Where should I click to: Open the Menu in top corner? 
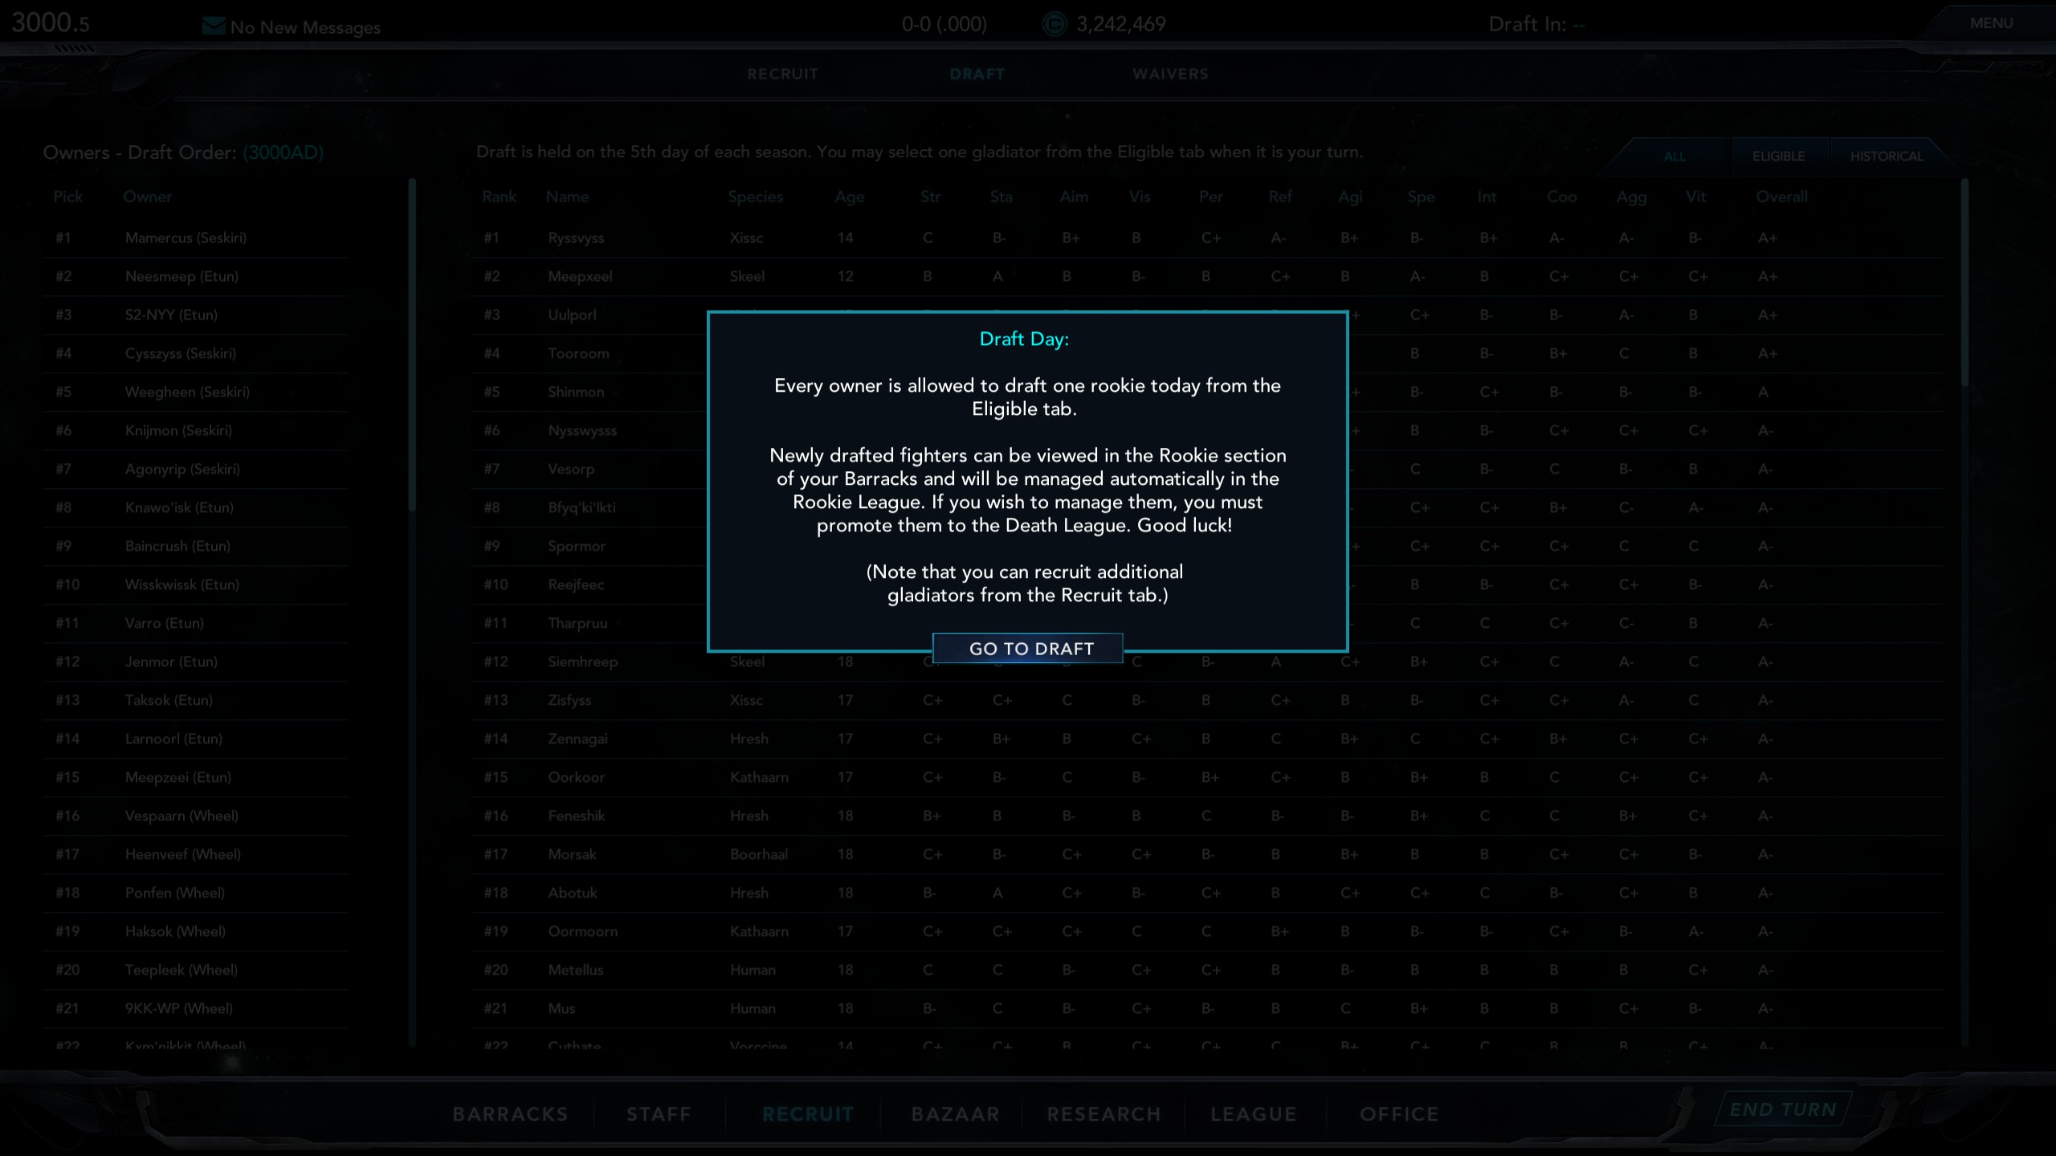click(1990, 23)
